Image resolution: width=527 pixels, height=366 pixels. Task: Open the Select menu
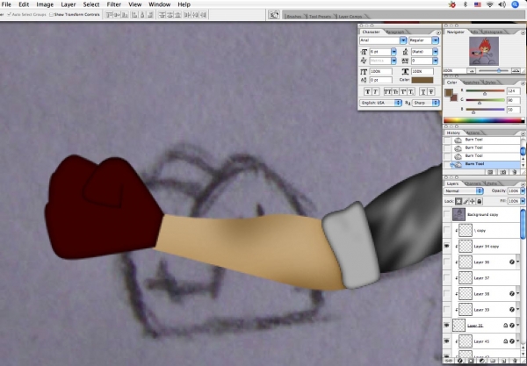(91, 4)
